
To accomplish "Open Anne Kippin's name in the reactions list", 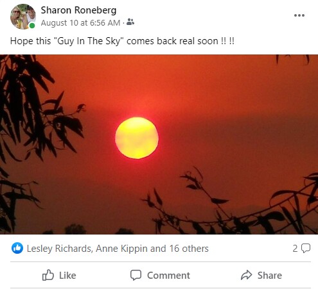I will pos(121,249).
